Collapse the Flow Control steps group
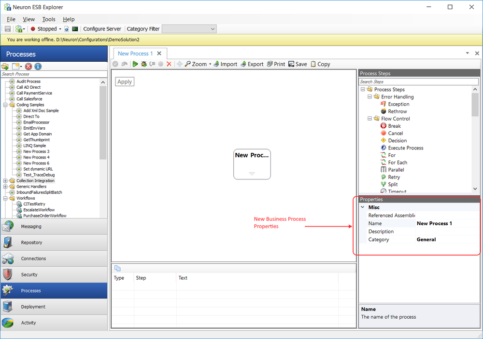This screenshot has height=339, width=483. point(369,119)
